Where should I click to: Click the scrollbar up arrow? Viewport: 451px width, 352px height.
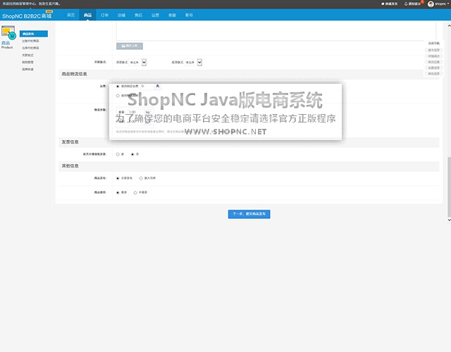[449, 25]
